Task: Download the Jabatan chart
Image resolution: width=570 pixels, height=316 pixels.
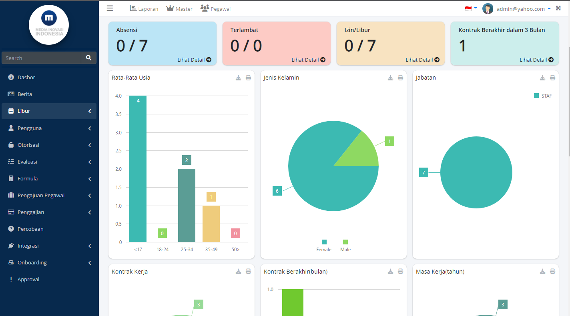Action: 542,78
